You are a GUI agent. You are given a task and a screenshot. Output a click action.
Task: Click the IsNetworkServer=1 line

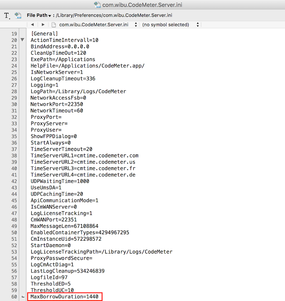click(57, 72)
